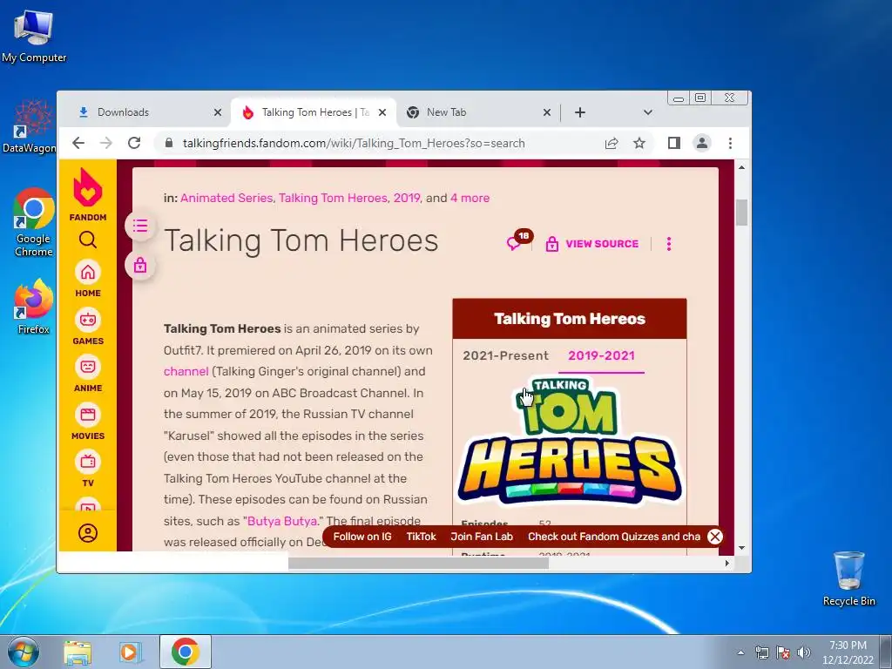The height and width of the screenshot is (669, 892).
Task: View site info via address bar padlock
Action: [x=168, y=143]
